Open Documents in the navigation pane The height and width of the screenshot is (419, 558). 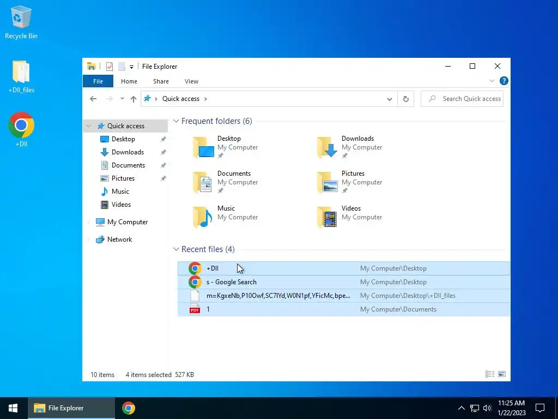click(x=128, y=165)
